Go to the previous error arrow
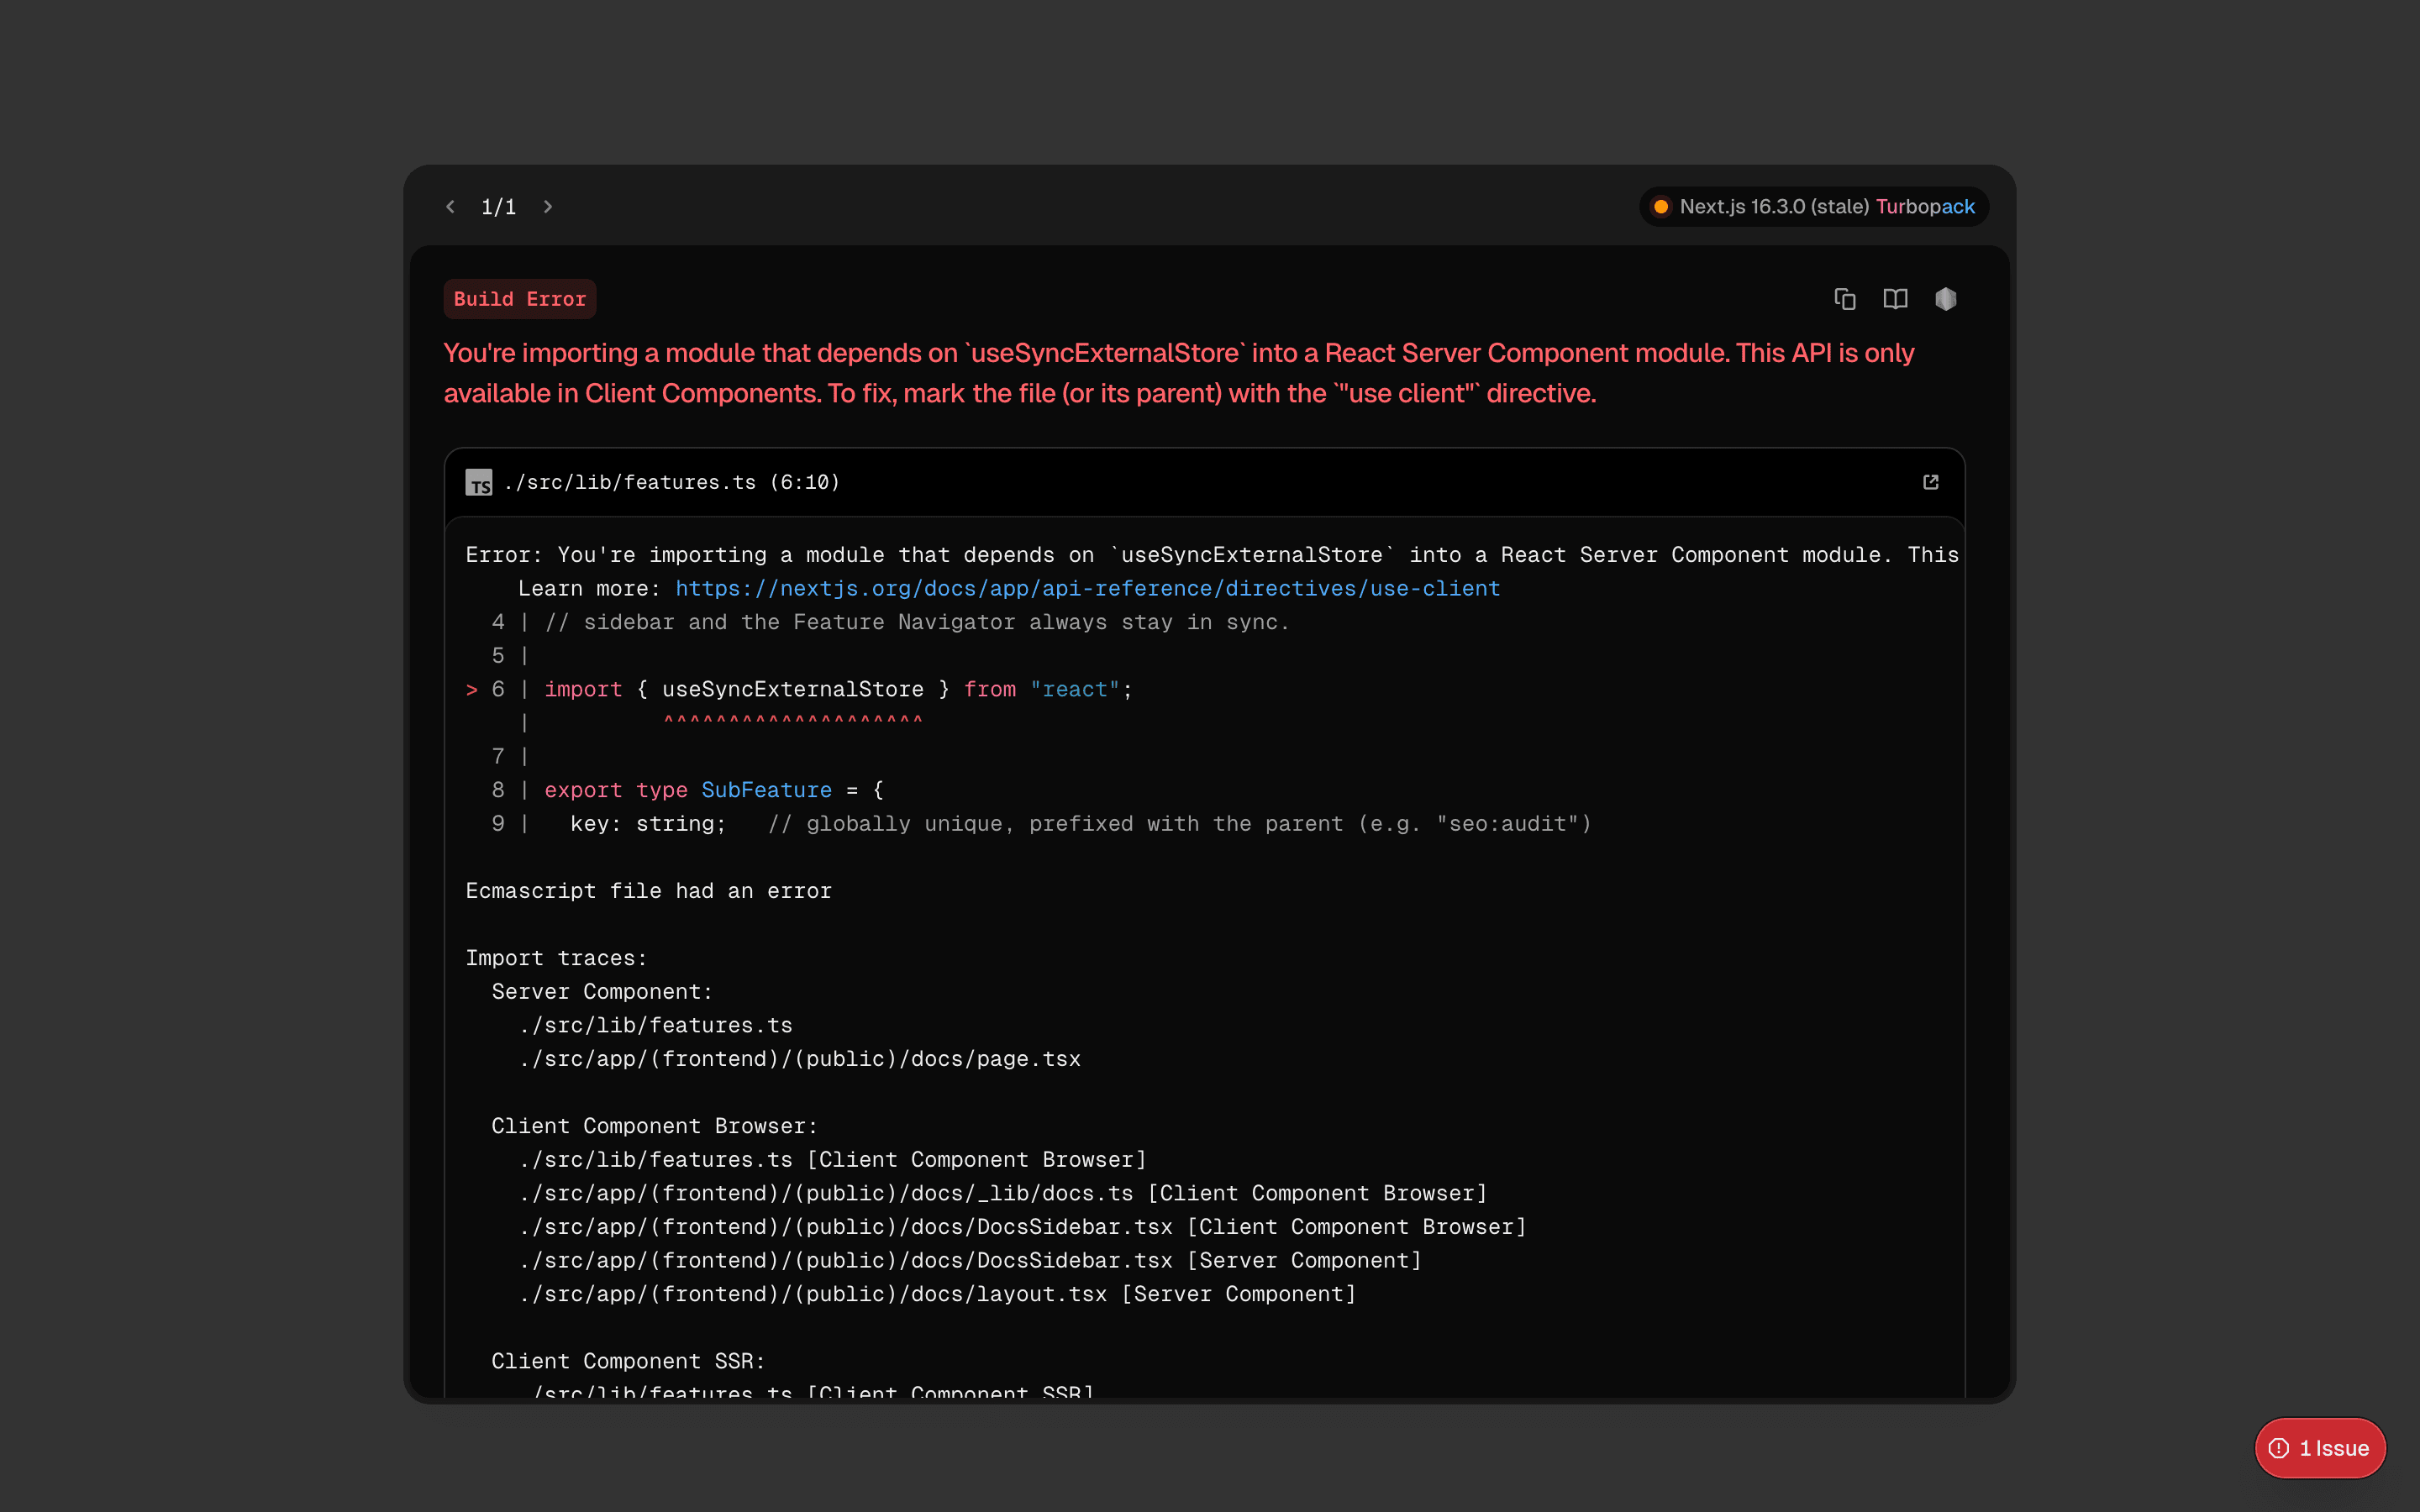 coord(451,207)
